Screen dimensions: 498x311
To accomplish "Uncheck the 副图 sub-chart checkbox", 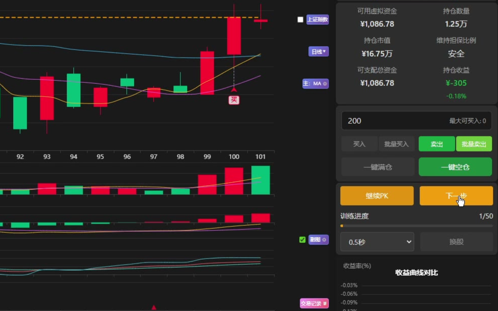I will (x=302, y=240).
